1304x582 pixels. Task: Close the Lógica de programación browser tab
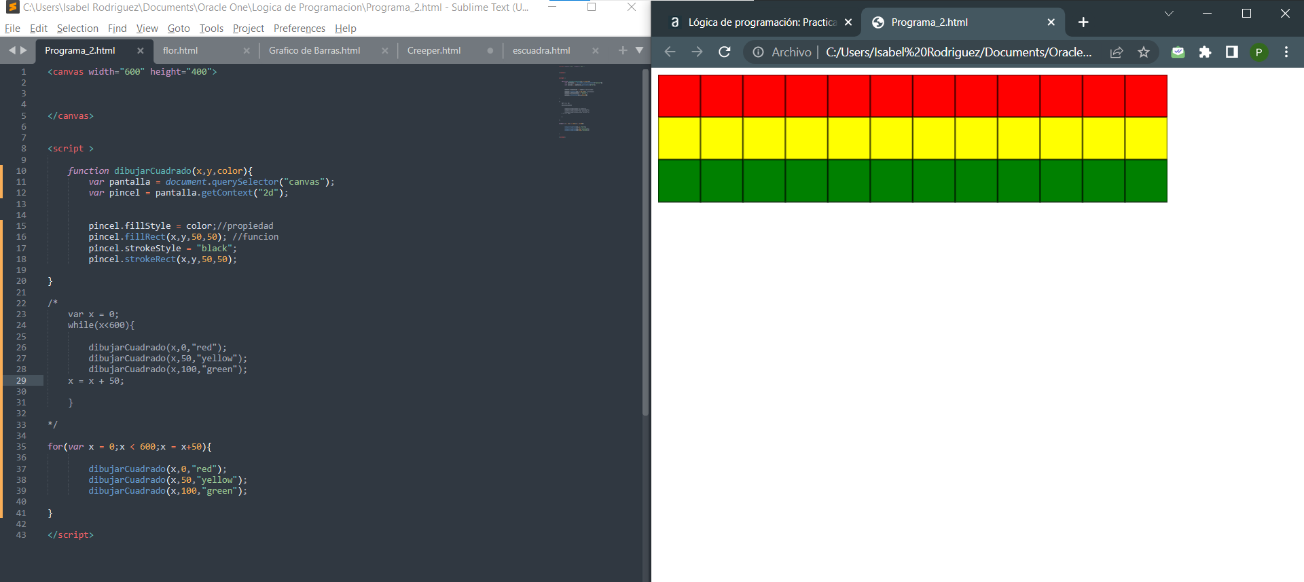[848, 22]
